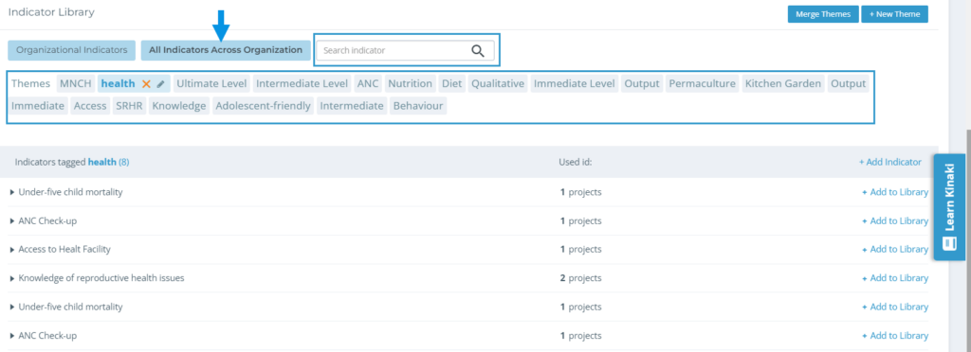Click into the Search indicator field
Screen dimensions: 971x352
(406, 51)
